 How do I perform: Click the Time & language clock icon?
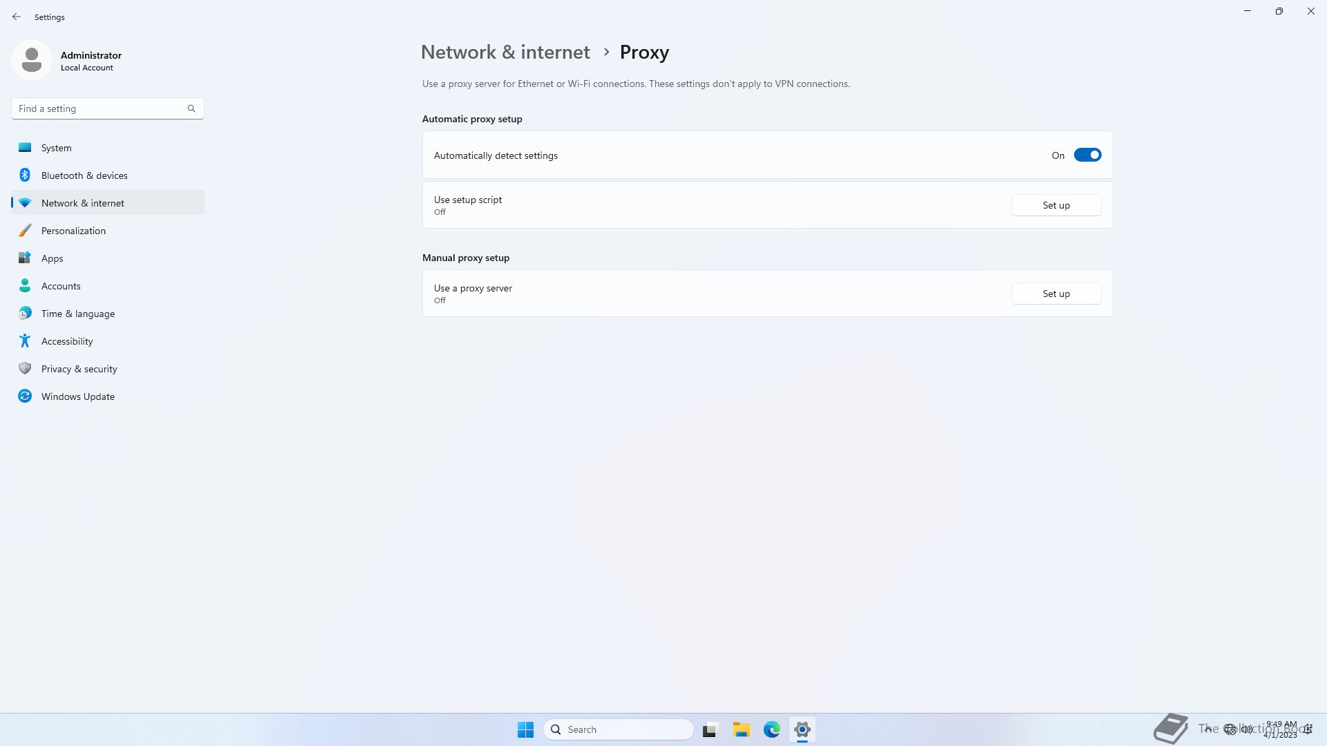25,314
